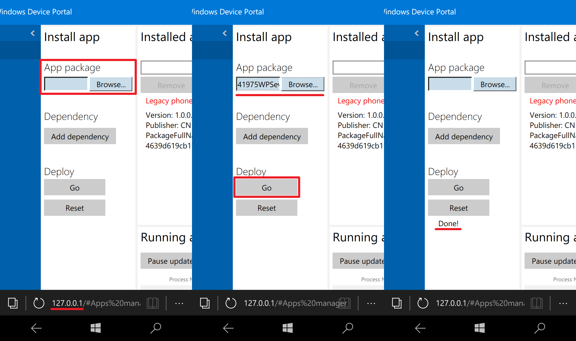Click Add dependency in the left screenshot
Image resolution: width=576 pixels, height=341 pixels.
pyautogui.click(x=80, y=136)
